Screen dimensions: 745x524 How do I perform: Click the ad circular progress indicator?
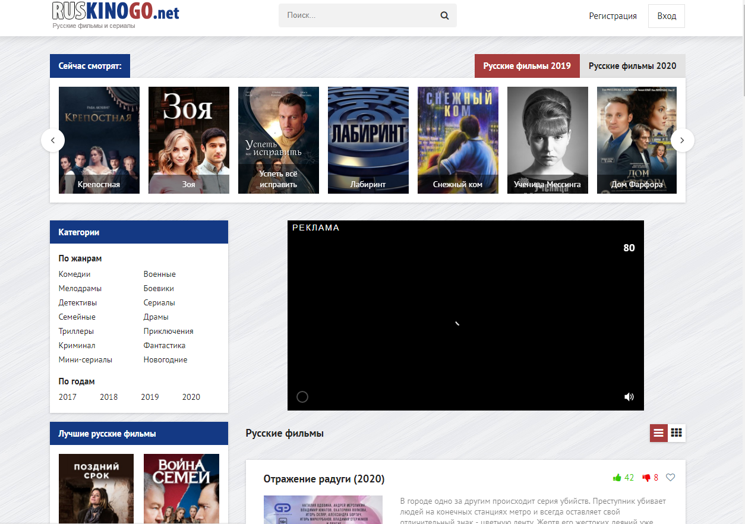[302, 397]
